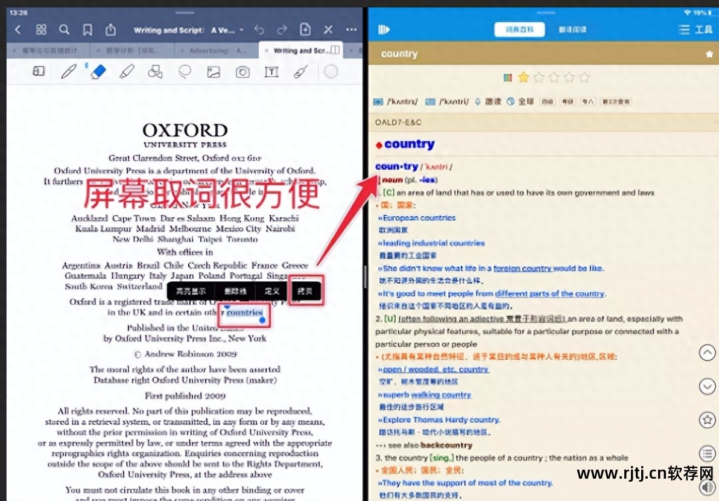719x501 pixels.
Task: Select the Highlighter tool
Action: [x=127, y=72]
